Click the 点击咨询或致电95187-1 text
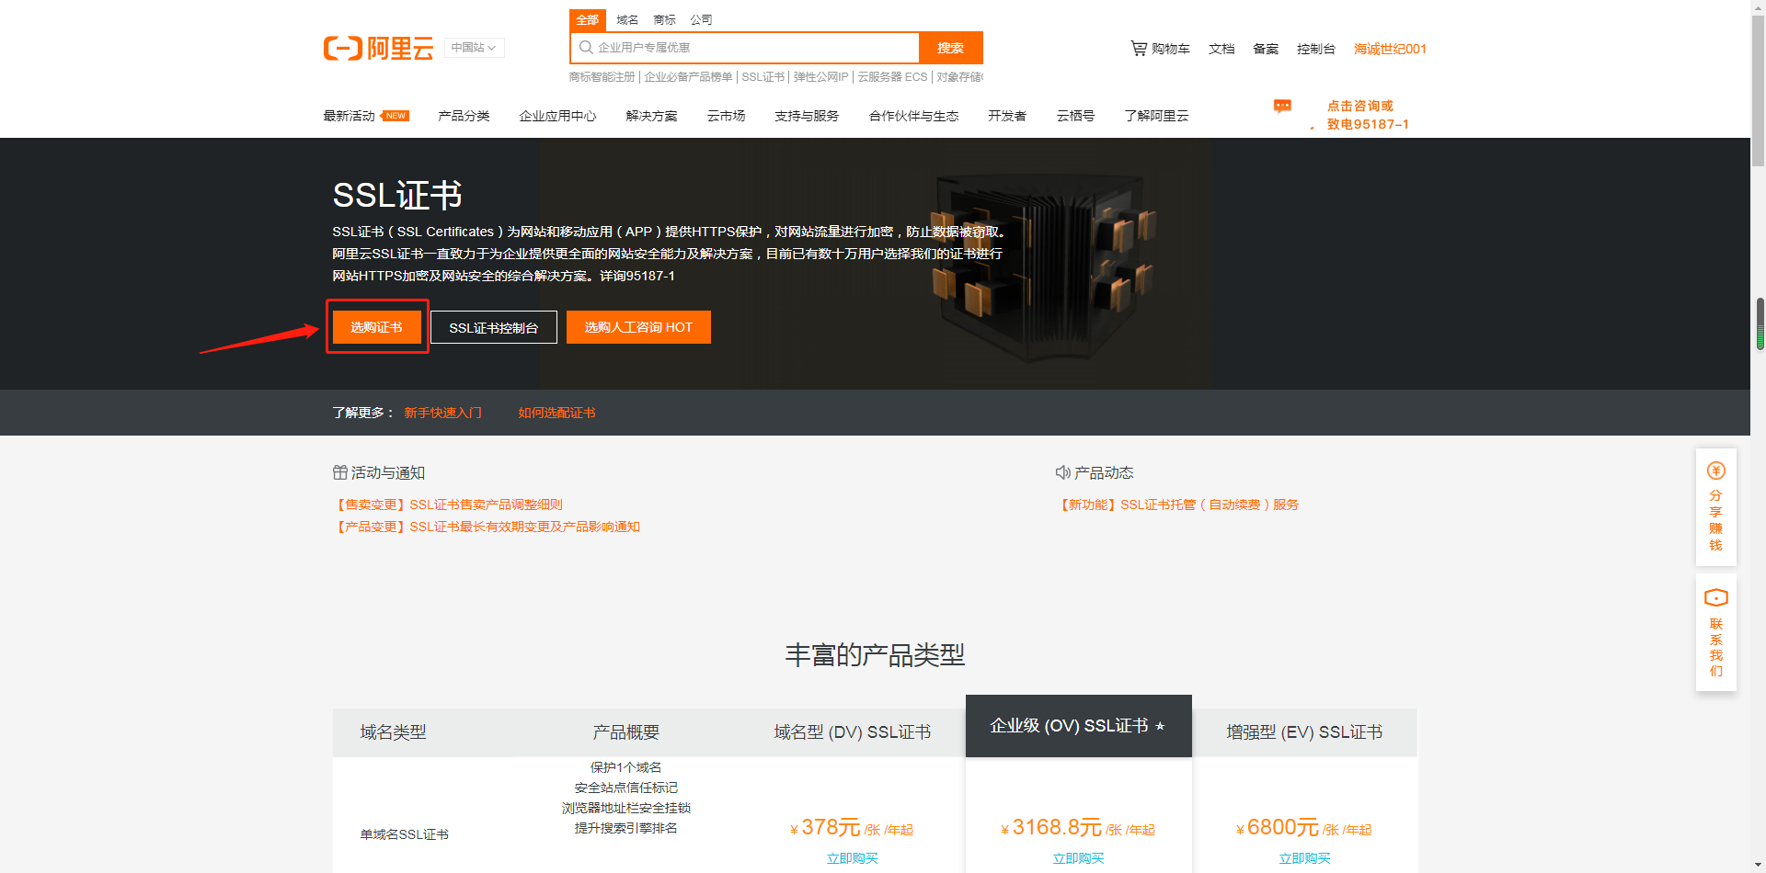 tap(1368, 115)
